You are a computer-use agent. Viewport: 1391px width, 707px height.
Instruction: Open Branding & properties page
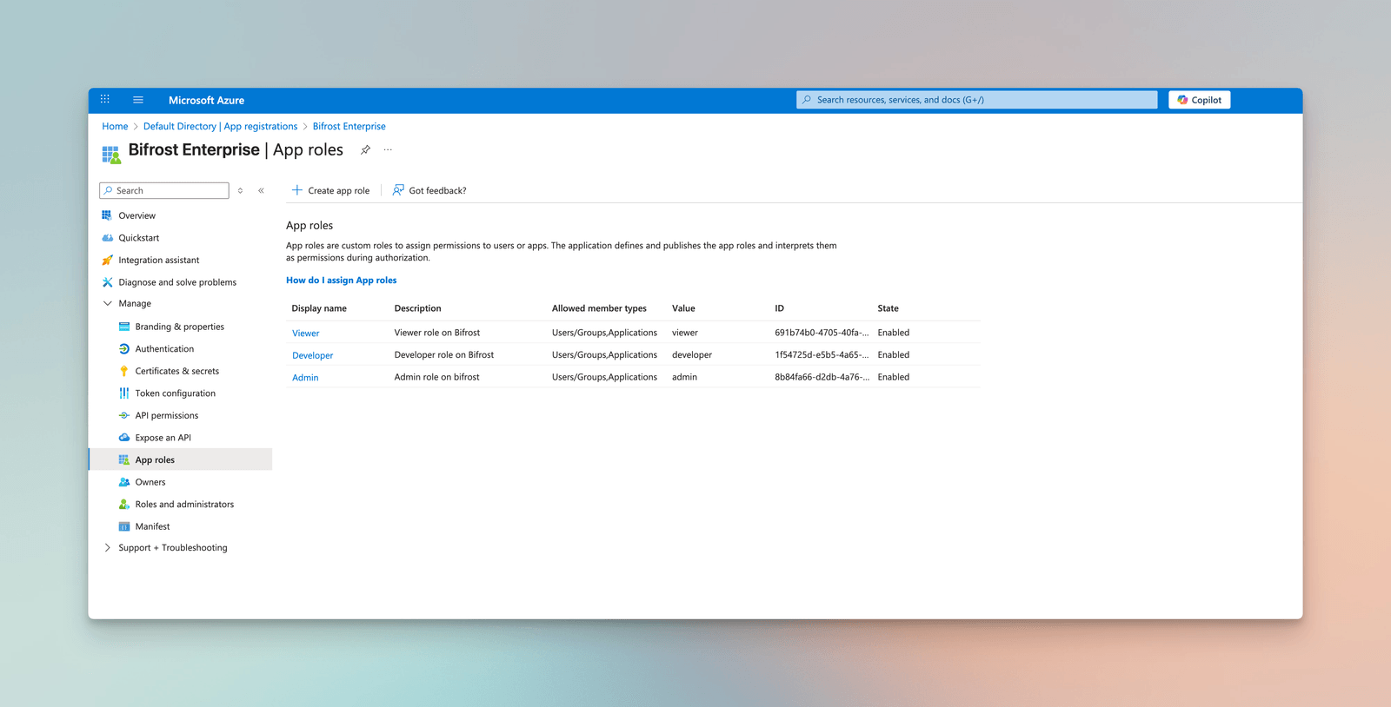click(x=180, y=327)
